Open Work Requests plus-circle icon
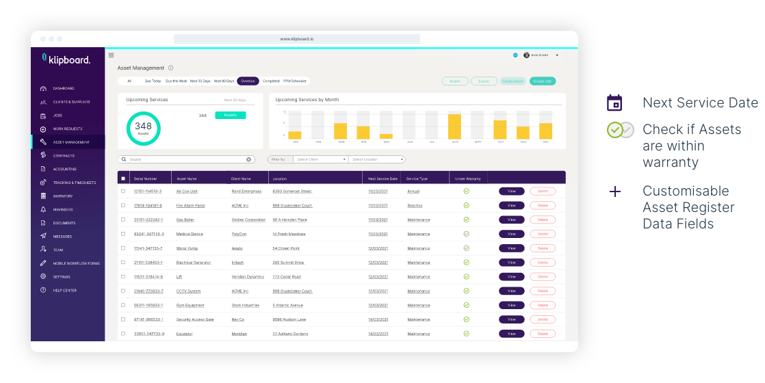The image size is (765, 383). [43, 129]
